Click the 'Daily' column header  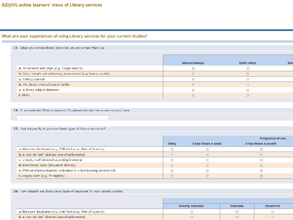click(x=172, y=144)
